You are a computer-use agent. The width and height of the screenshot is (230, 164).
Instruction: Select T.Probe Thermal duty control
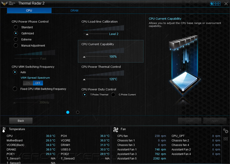(x=85, y=95)
